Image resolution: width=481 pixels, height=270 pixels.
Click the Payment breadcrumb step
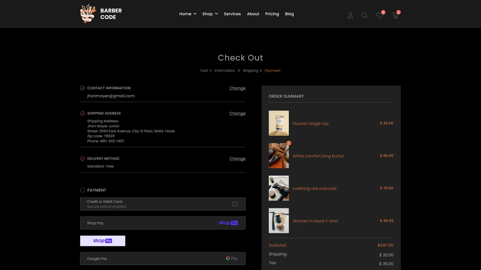[272, 70]
